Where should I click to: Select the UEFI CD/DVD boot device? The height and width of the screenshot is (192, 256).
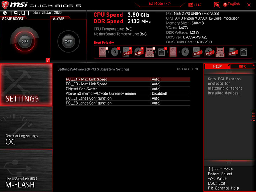(115, 52)
